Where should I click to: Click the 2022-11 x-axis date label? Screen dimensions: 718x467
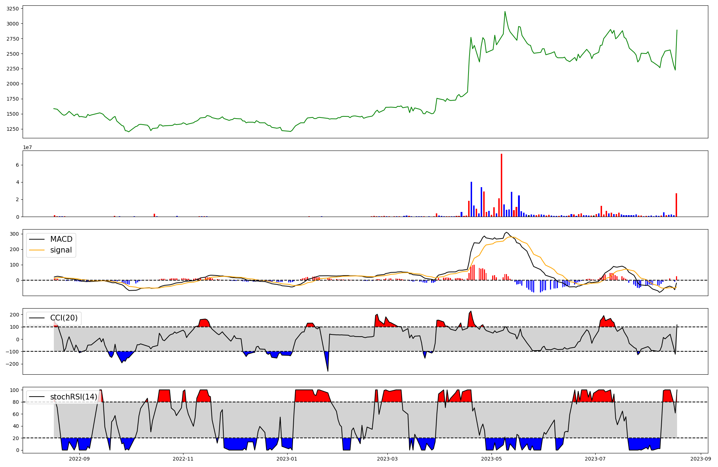(183, 459)
